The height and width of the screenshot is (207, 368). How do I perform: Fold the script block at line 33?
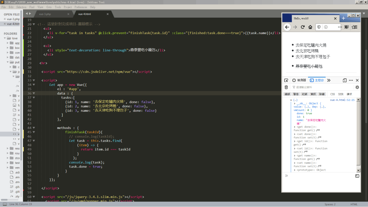click(34, 80)
